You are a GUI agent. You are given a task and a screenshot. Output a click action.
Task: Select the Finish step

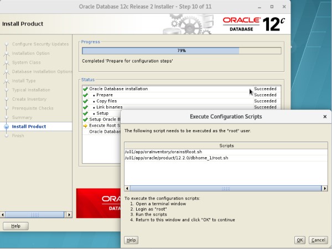pyautogui.click(x=18, y=136)
